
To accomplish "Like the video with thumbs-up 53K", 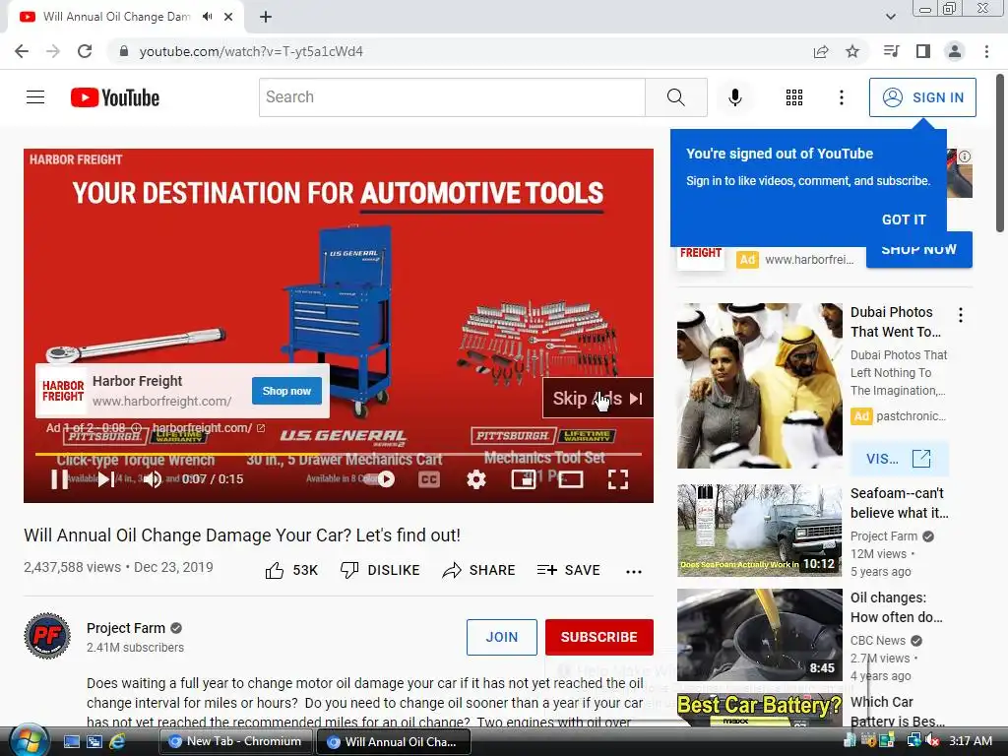I will point(291,570).
